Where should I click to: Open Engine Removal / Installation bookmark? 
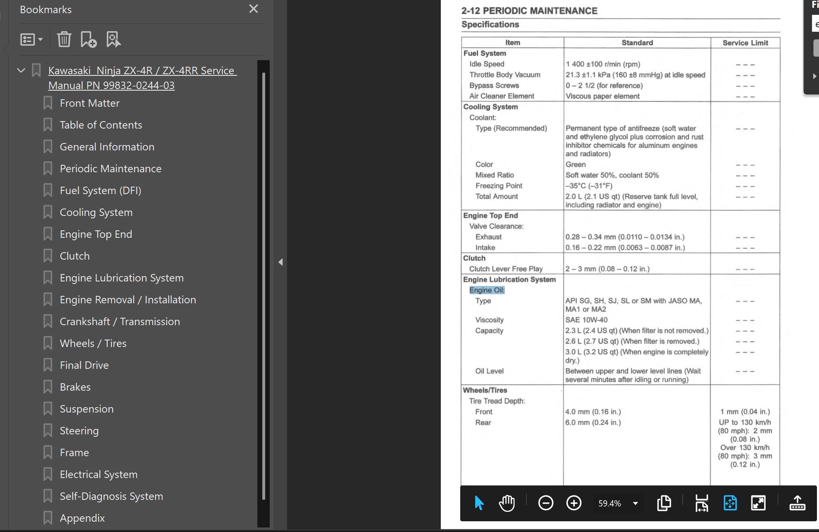tap(128, 300)
